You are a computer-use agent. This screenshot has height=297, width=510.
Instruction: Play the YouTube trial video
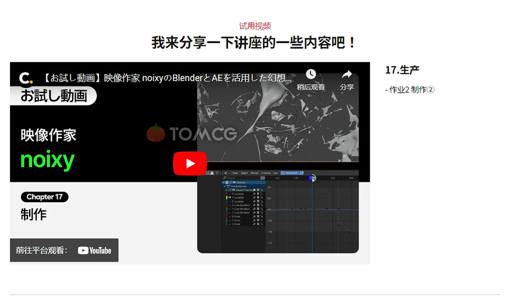click(x=190, y=163)
